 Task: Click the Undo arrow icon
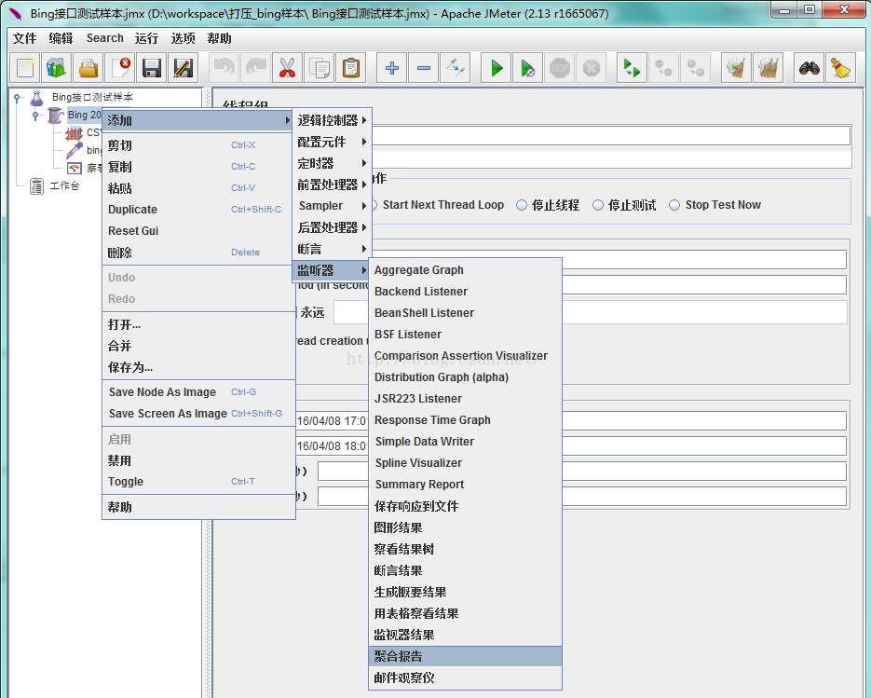coord(225,68)
